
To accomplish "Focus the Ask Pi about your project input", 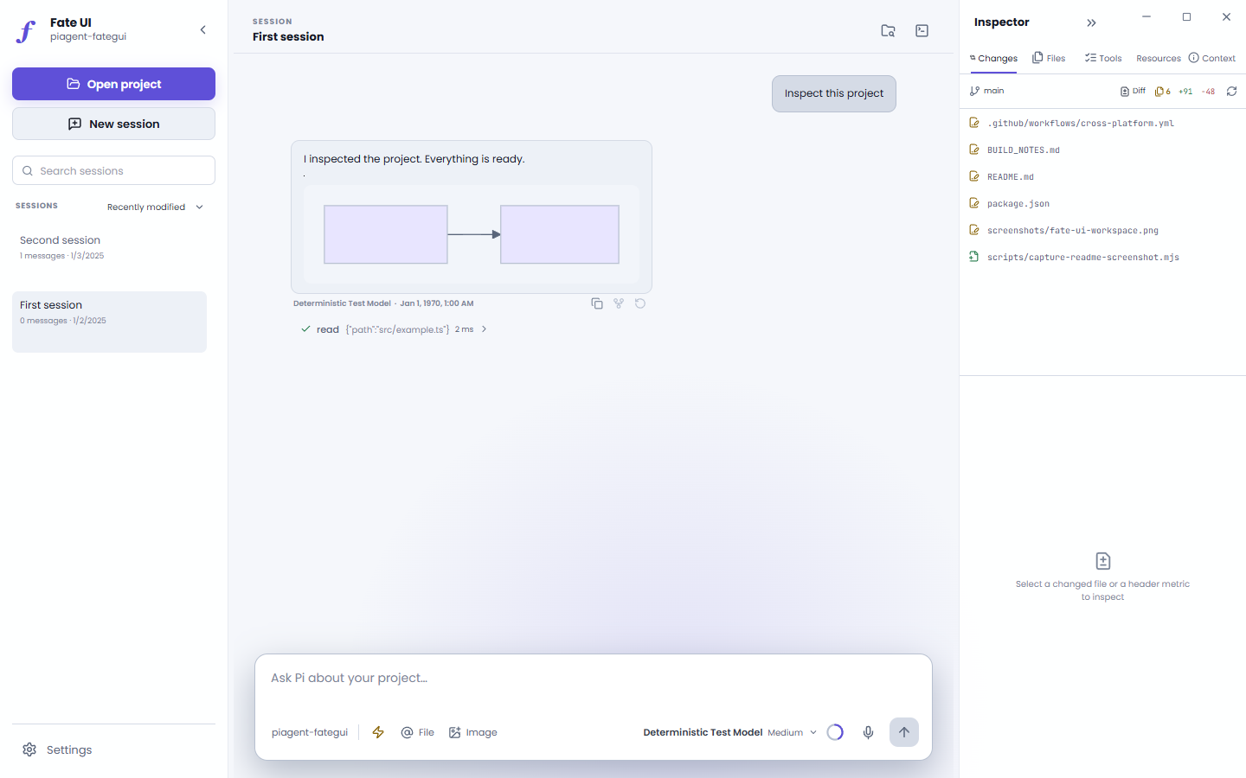I will [593, 678].
